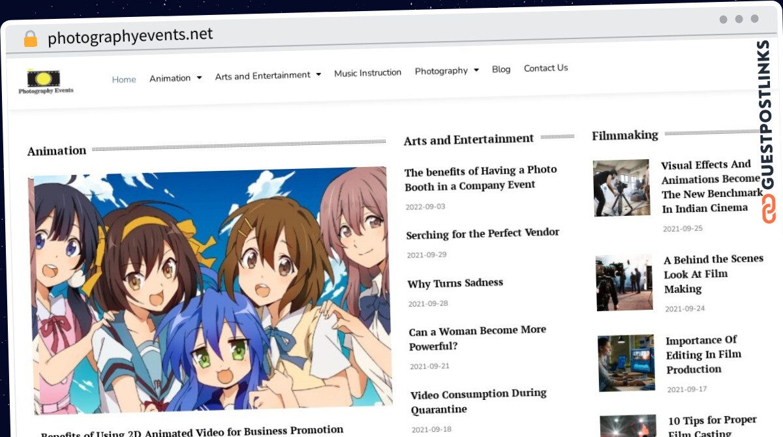Click the 2021-09-18 post date
The height and width of the screenshot is (437, 783).
431,430
